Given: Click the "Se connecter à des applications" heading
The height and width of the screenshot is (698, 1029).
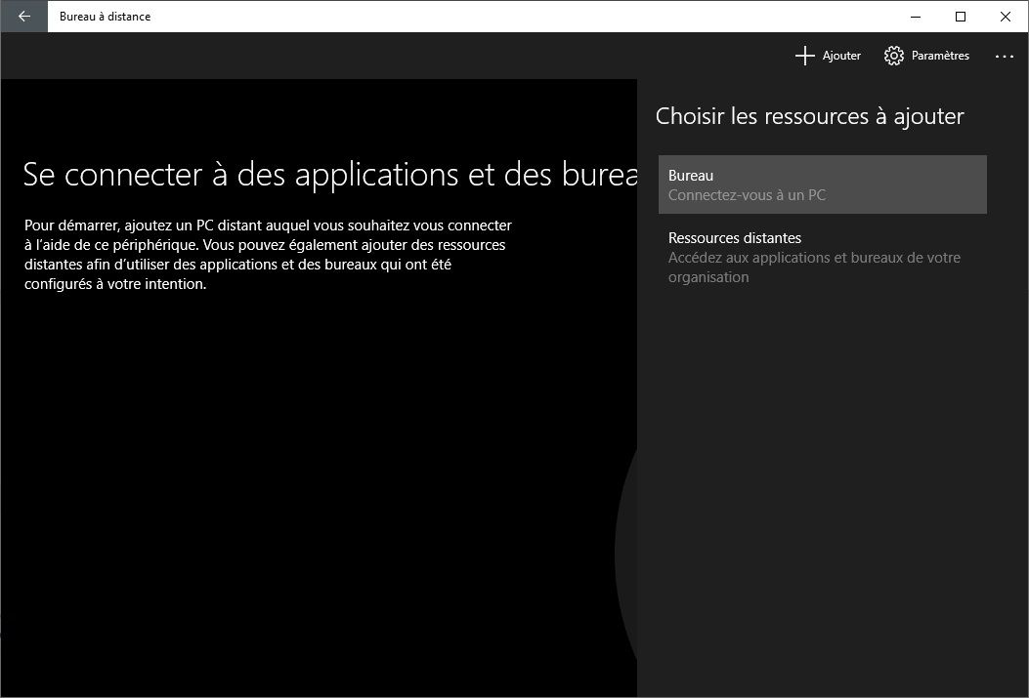Looking at the screenshot, I should pos(330,175).
